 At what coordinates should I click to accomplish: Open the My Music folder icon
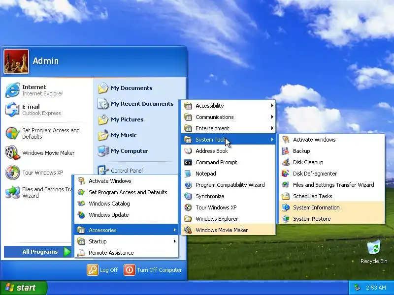pyautogui.click(x=103, y=135)
